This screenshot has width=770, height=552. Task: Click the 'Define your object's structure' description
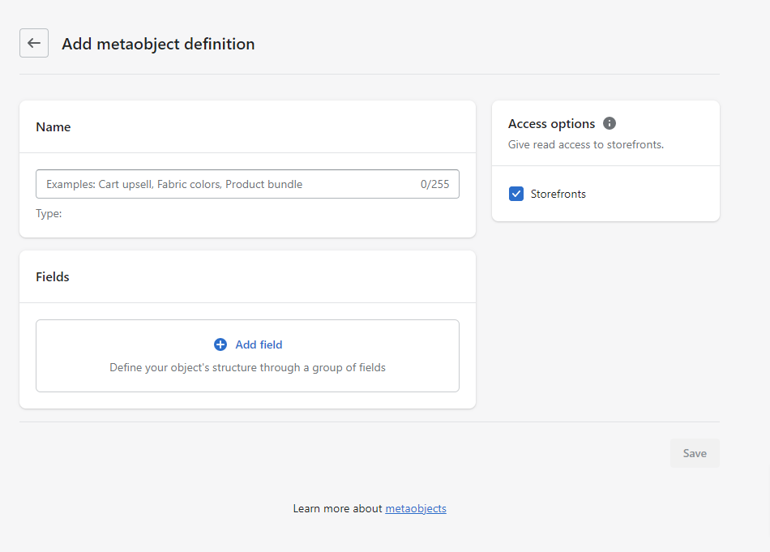(247, 368)
